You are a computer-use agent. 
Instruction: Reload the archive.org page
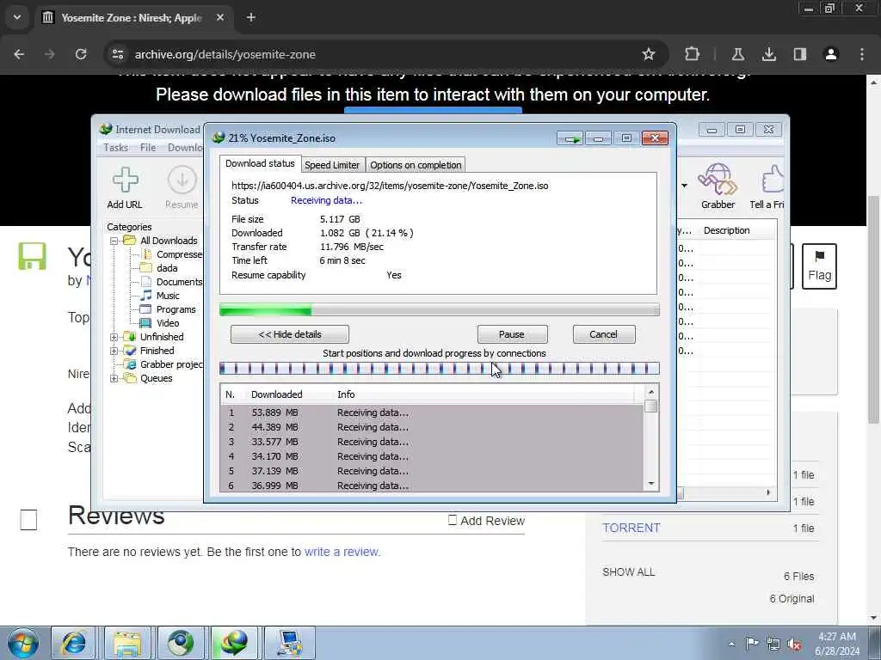tap(81, 54)
